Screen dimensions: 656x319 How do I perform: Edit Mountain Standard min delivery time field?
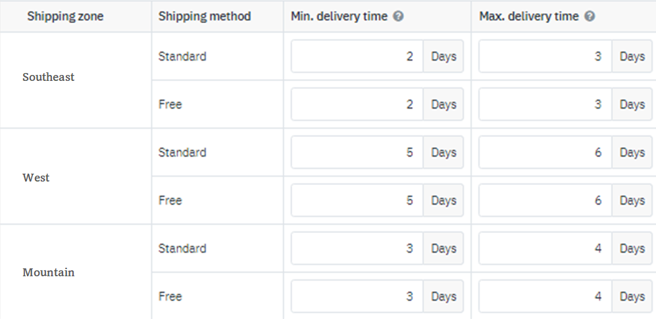click(357, 249)
